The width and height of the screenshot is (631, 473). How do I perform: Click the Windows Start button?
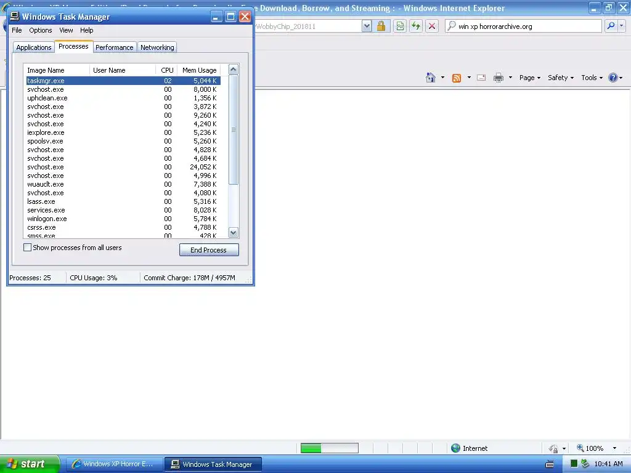point(30,464)
